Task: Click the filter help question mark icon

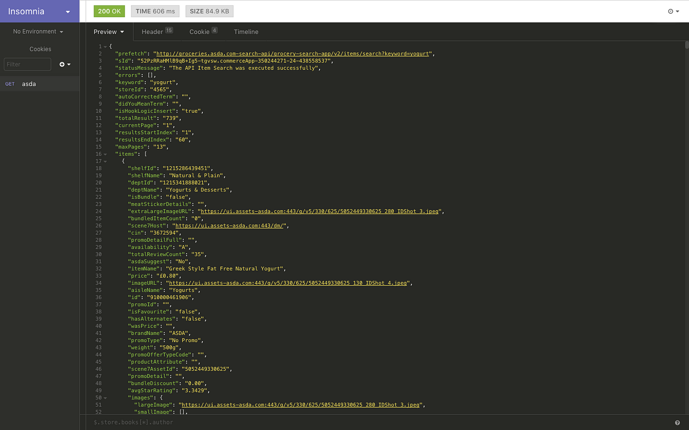Action: coord(677,423)
